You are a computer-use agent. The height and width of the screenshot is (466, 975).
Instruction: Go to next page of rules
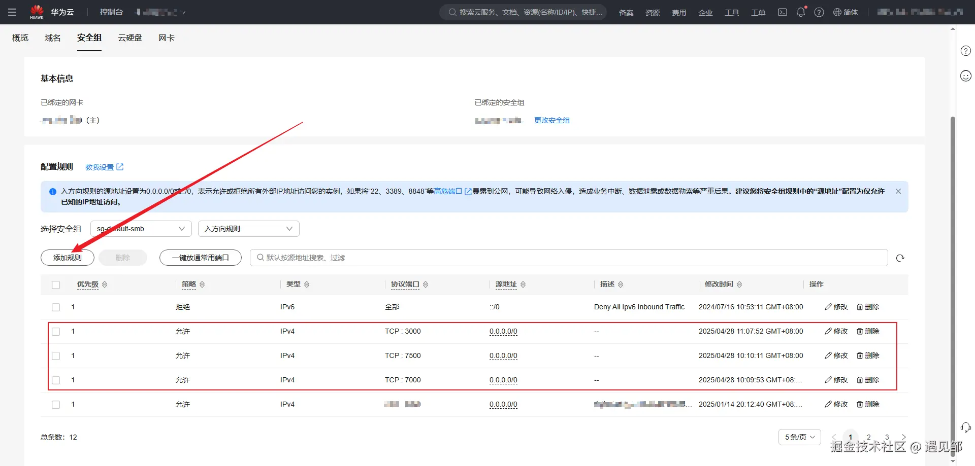coord(903,437)
